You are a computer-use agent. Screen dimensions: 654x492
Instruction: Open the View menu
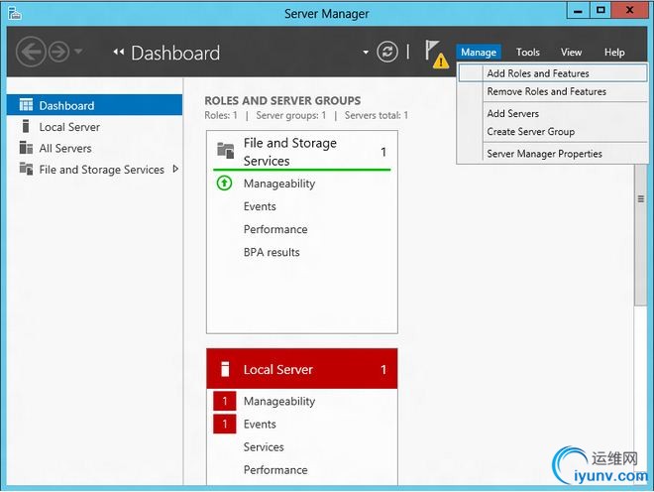[x=571, y=53]
